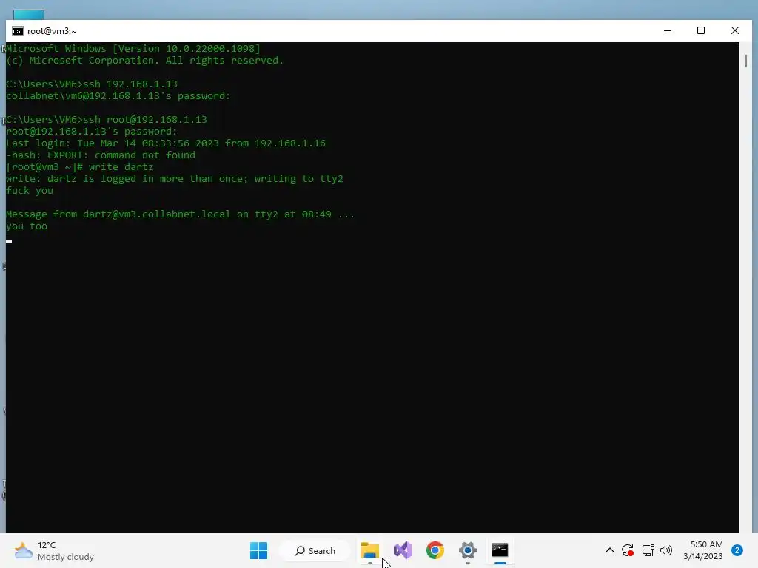Viewport: 758px width, 568px height.
Task: Open Google Chrome from the taskbar
Action: tap(435, 550)
